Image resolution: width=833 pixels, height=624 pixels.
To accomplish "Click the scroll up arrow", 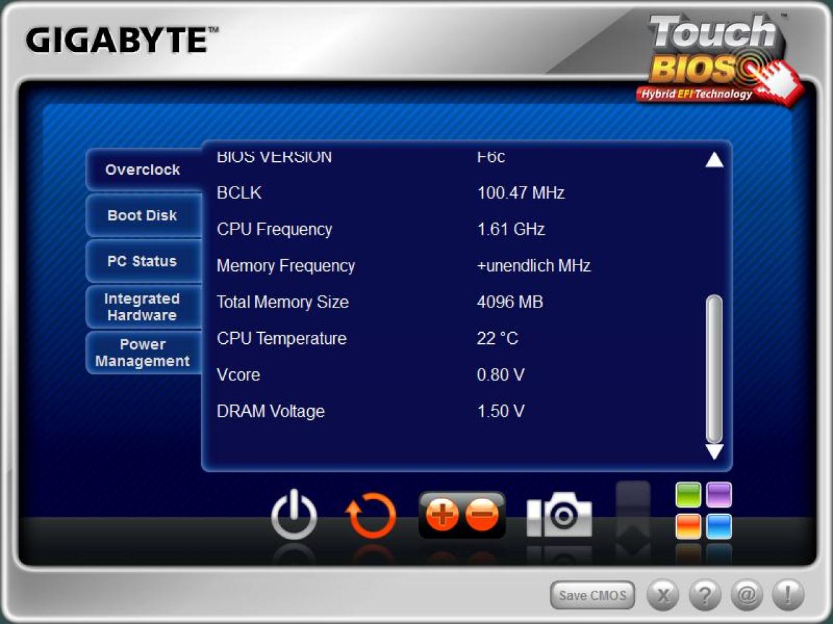I will click(x=714, y=159).
